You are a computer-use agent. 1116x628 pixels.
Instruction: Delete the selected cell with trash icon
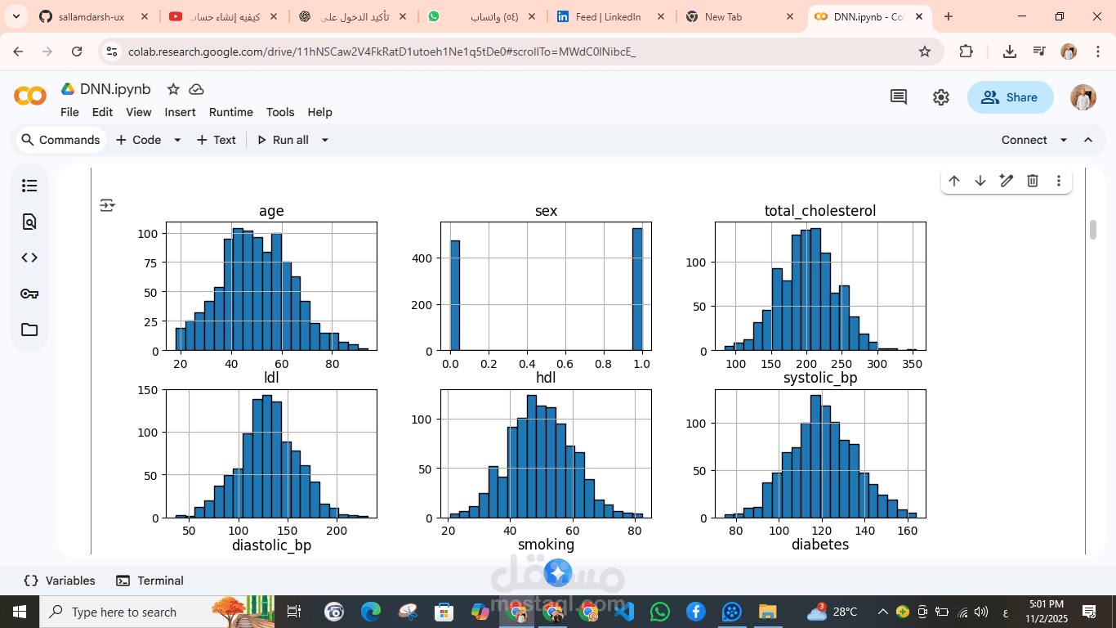pyautogui.click(x=1032, y=180)
